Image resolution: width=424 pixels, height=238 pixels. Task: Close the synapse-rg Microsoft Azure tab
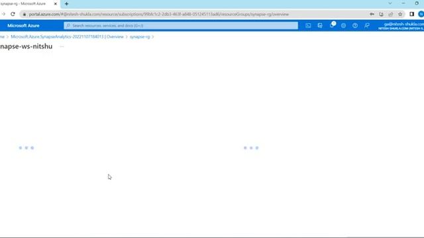tap(56, 4)
